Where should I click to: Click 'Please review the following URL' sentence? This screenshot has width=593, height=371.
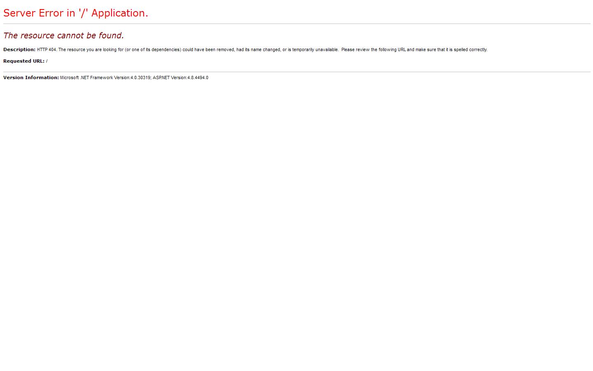click(x=373, y=49)
